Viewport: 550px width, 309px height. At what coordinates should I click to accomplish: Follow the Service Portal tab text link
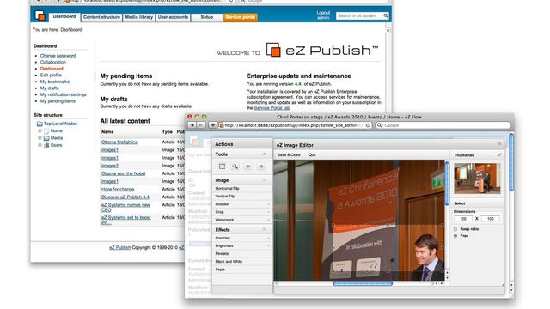tap(272, 108)
